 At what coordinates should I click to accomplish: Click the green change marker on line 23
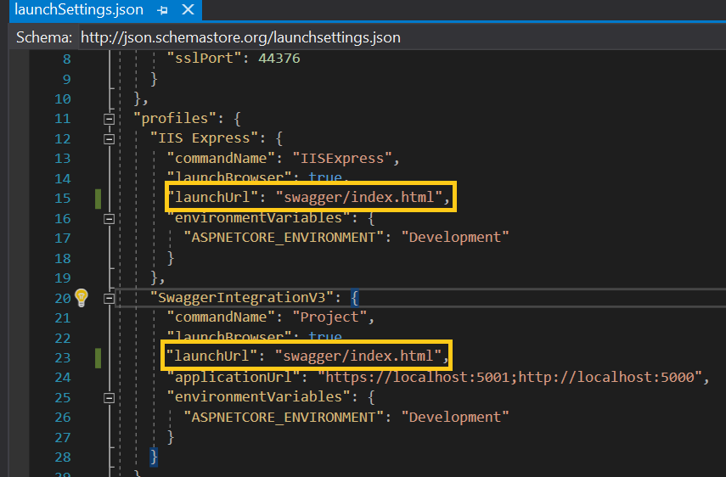tap(98, 358)
